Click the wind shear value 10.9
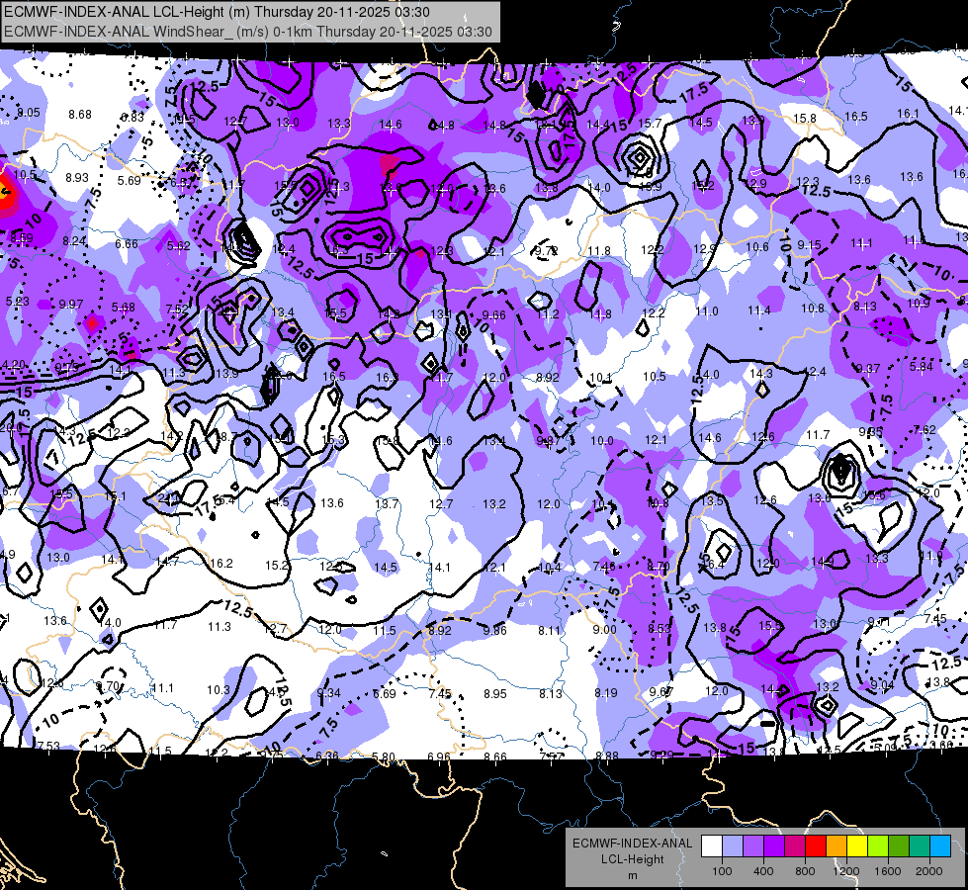The width and height of the screenshot is (968, 890). [x=919, y=303]
